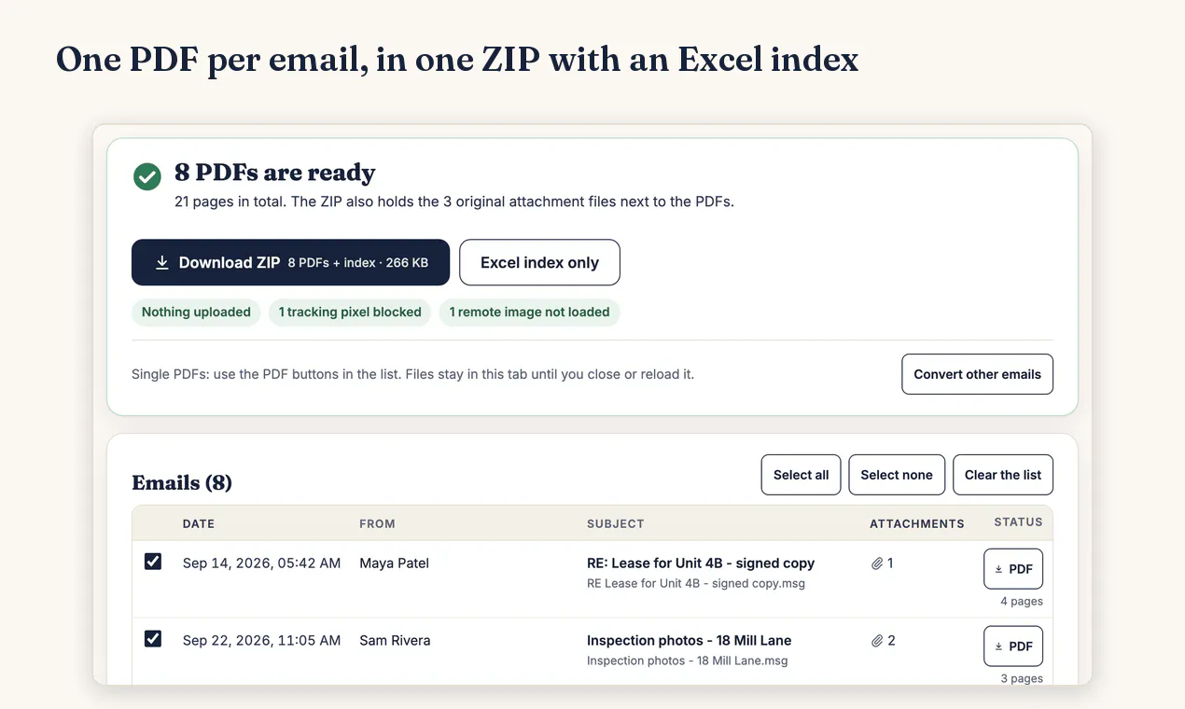Click the date Sep 22, 2026, 11:05 AM
Viewport: 1185px width, 709px height.
tap(261, 641)
